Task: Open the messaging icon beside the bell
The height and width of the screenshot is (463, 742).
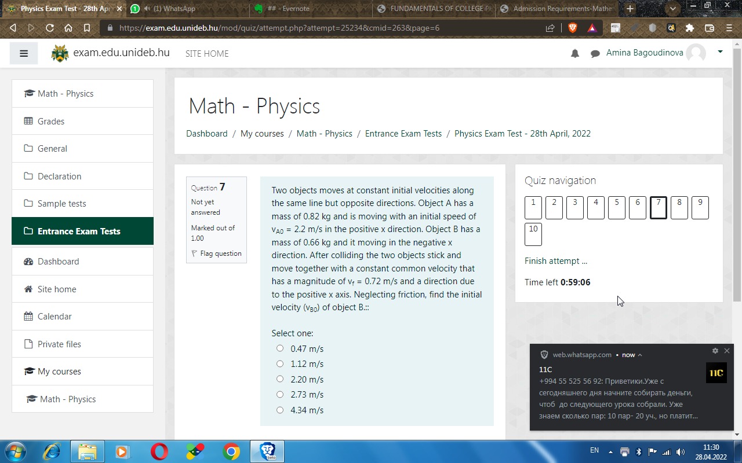Action: 595,53
